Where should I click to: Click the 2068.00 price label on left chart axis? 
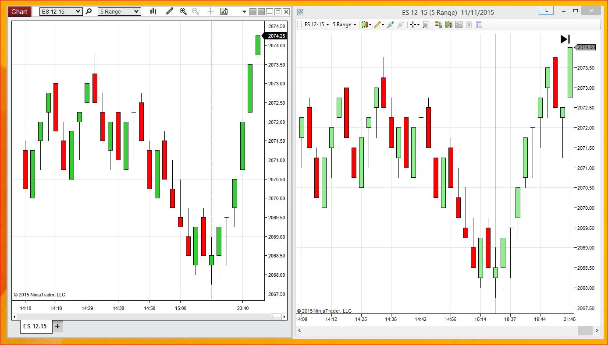[x=277, y=275]
